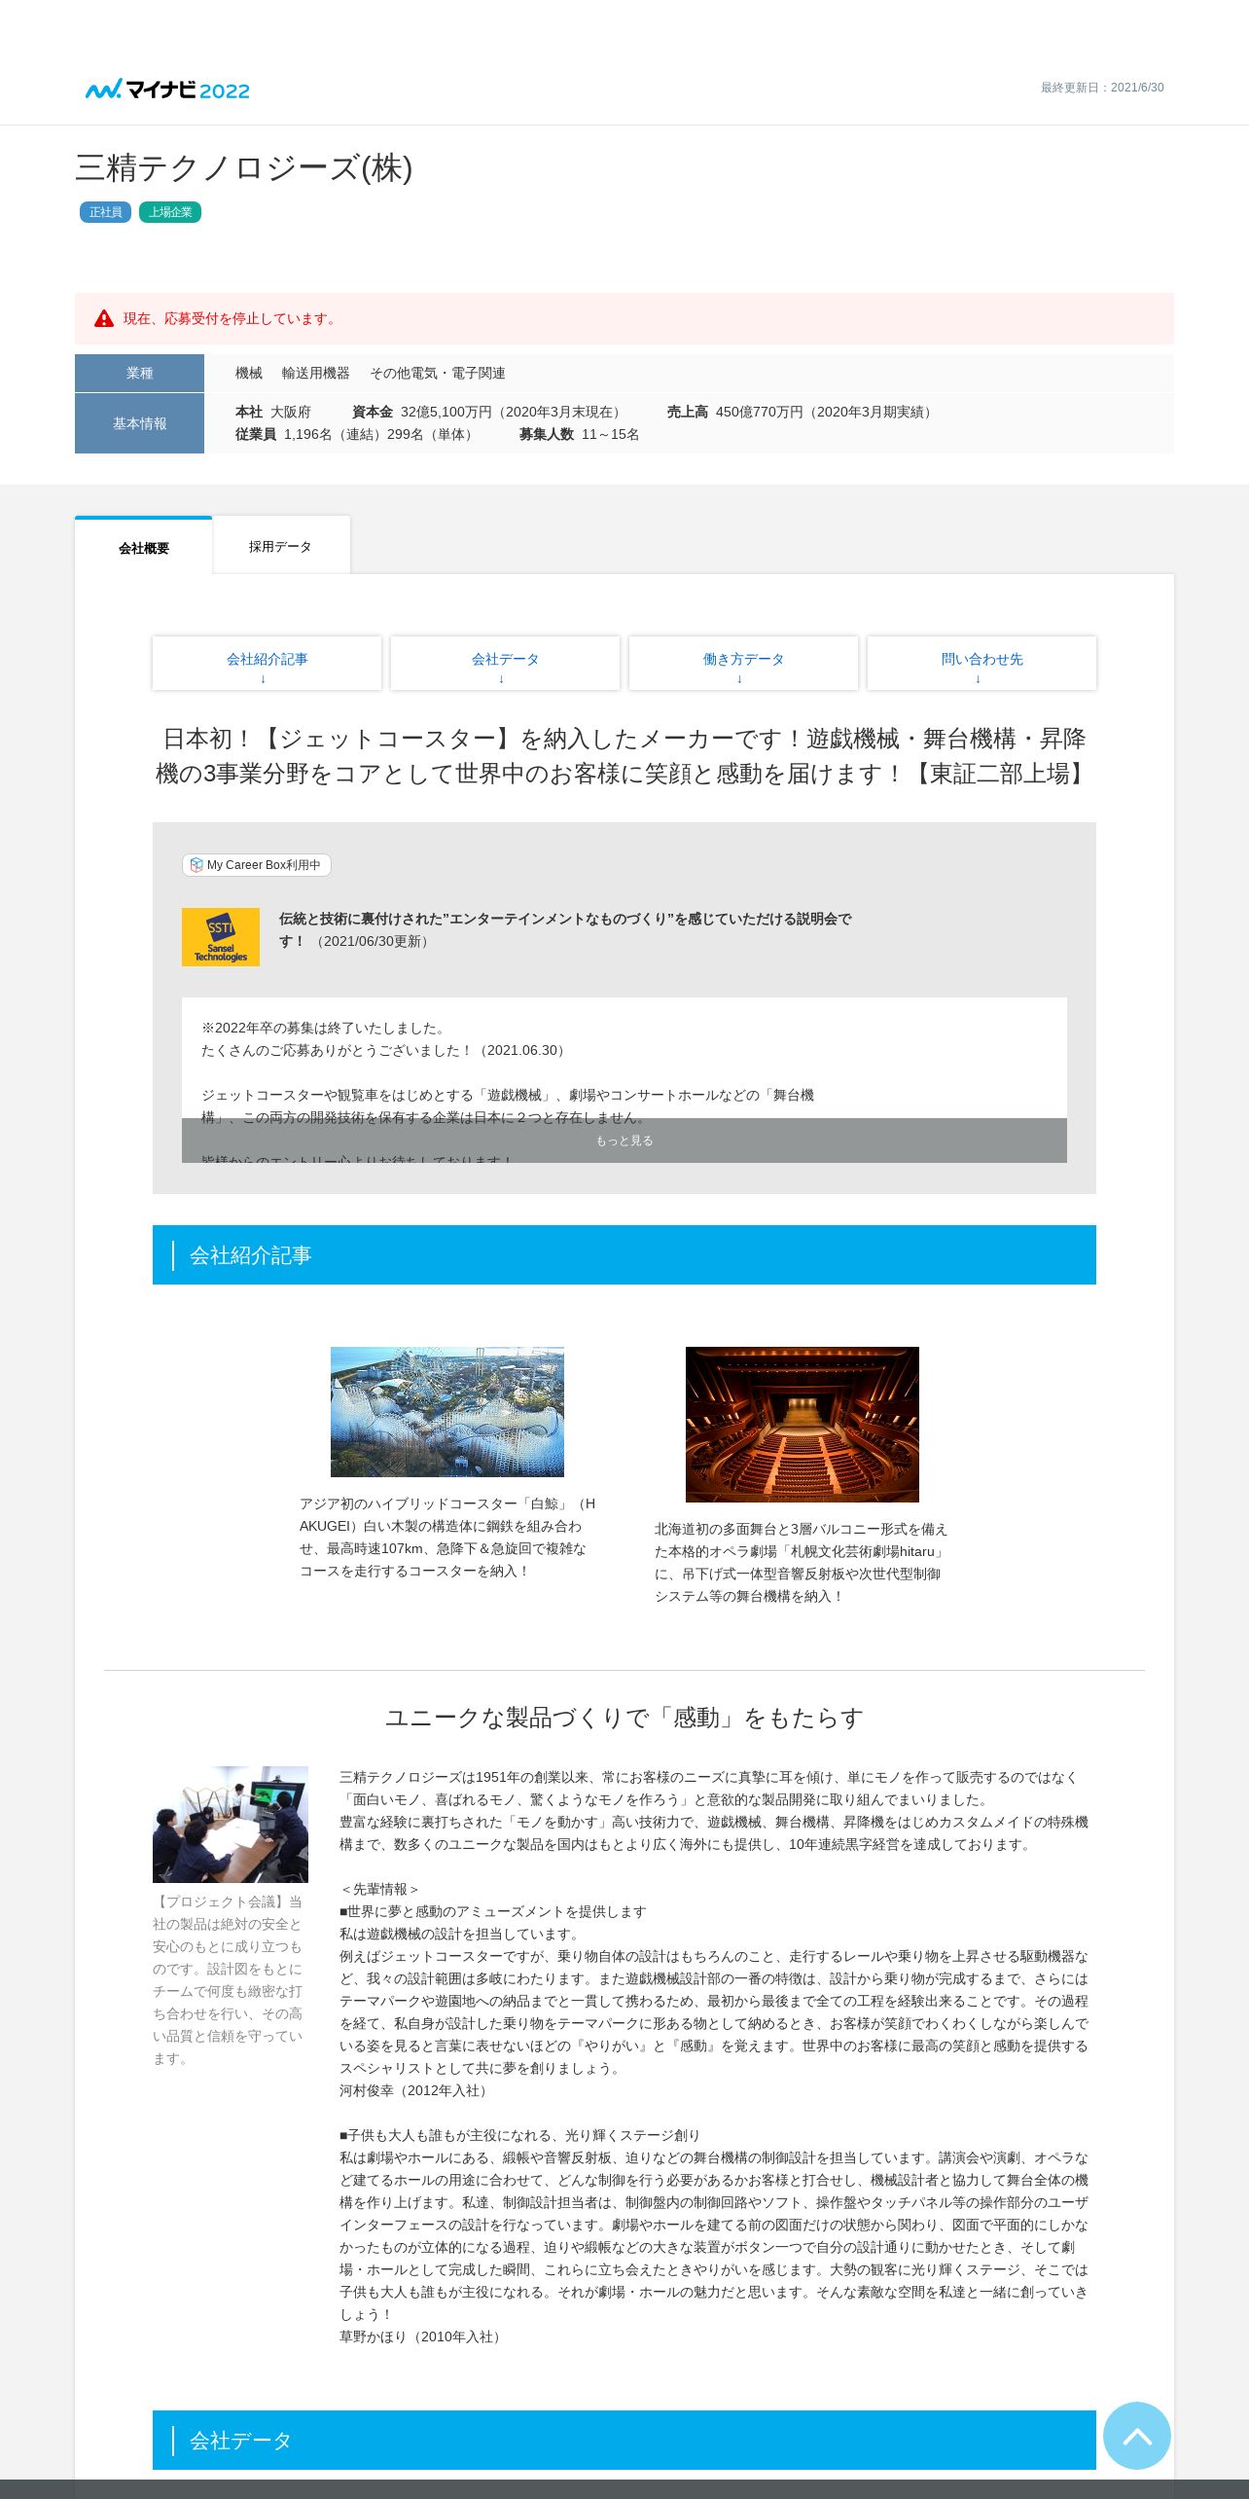Click the 輸送用機器 industry text
Screen dimensions: 1249x2499
point(316,373)
